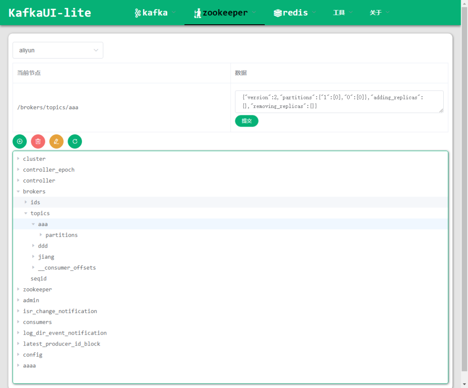The height and width of the screenshot is (388, 468).
Task: Expand the partitions node under aaa
Action: pos(41,235)
